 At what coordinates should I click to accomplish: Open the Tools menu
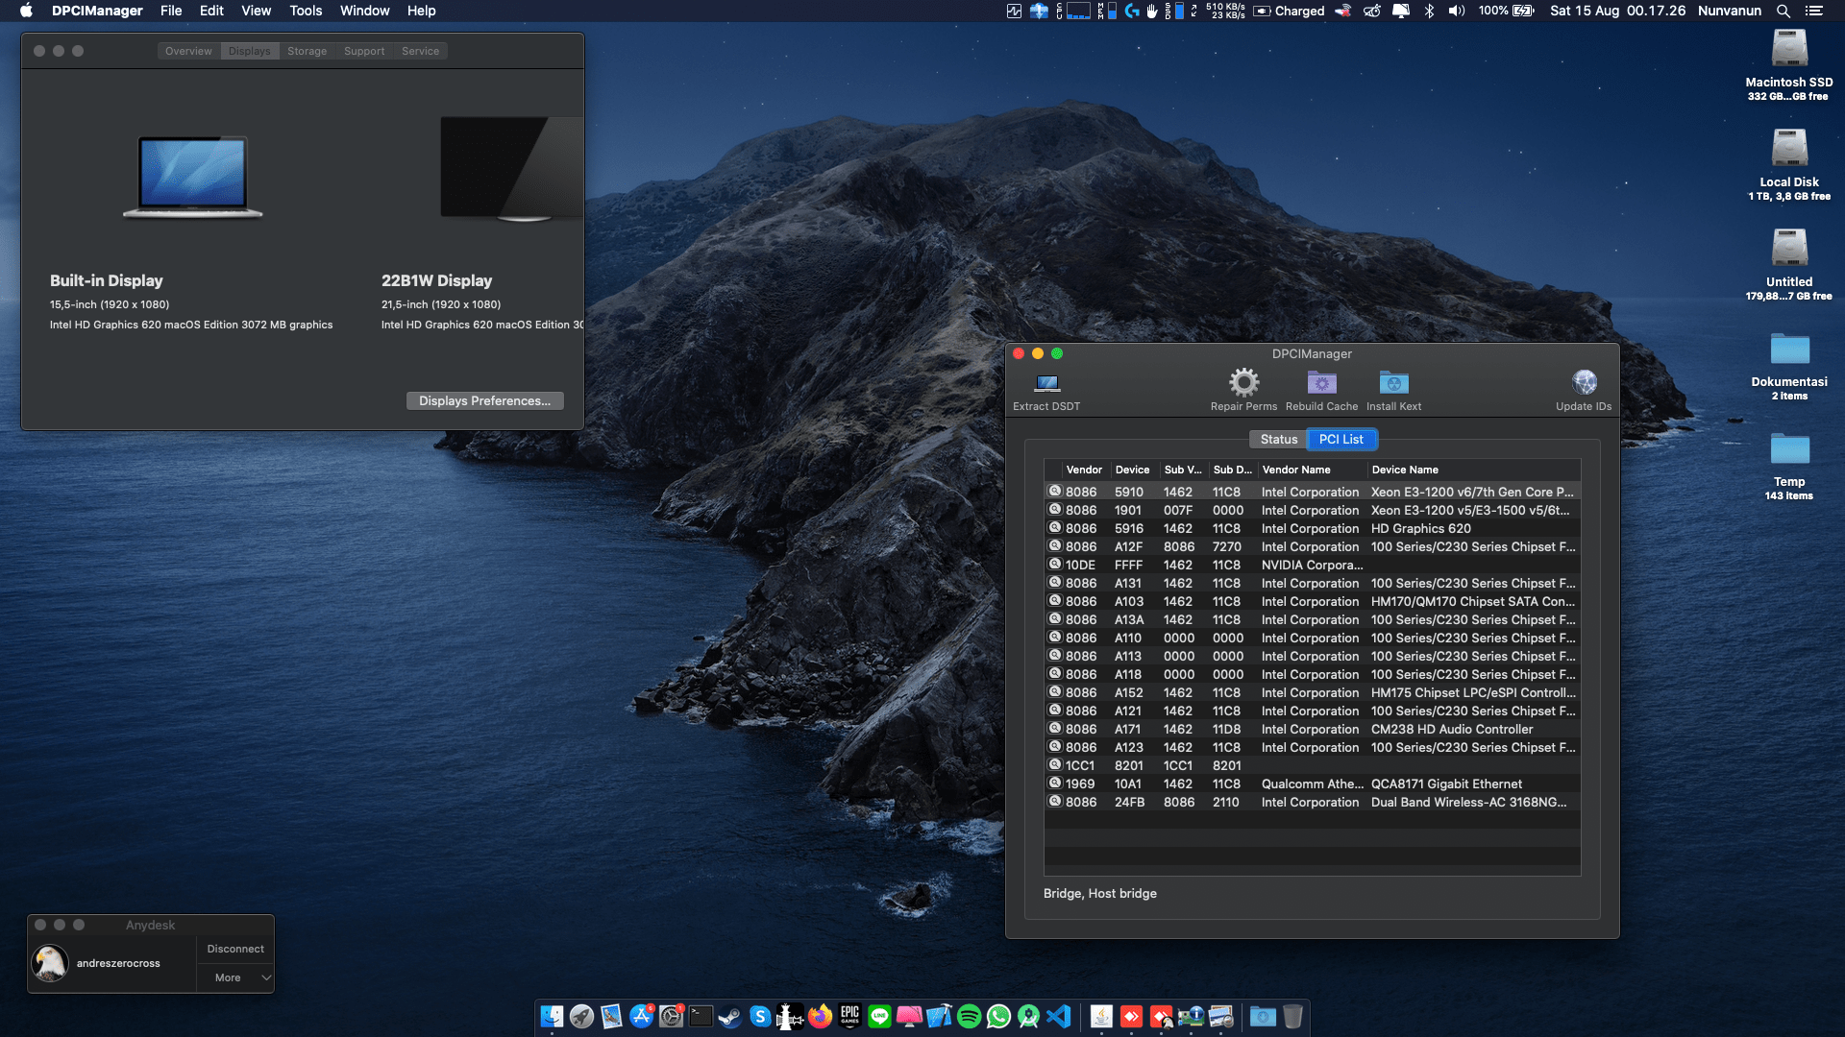pos(306,11)
